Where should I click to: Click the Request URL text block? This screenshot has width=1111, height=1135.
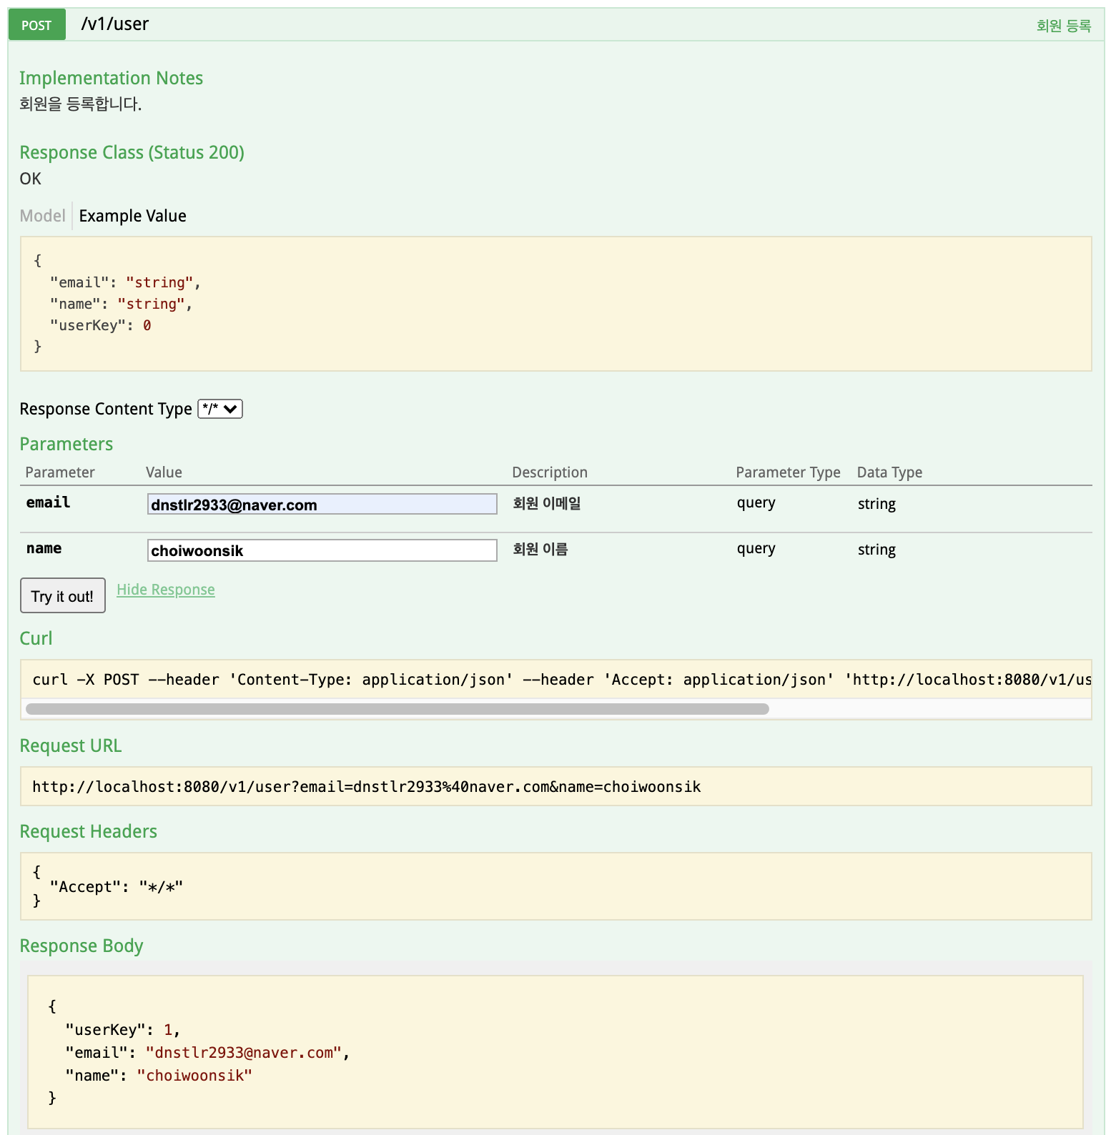(555, 786)
